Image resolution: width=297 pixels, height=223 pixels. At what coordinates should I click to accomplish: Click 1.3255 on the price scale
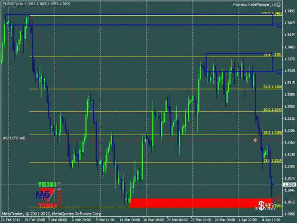[x=290, y=107]
